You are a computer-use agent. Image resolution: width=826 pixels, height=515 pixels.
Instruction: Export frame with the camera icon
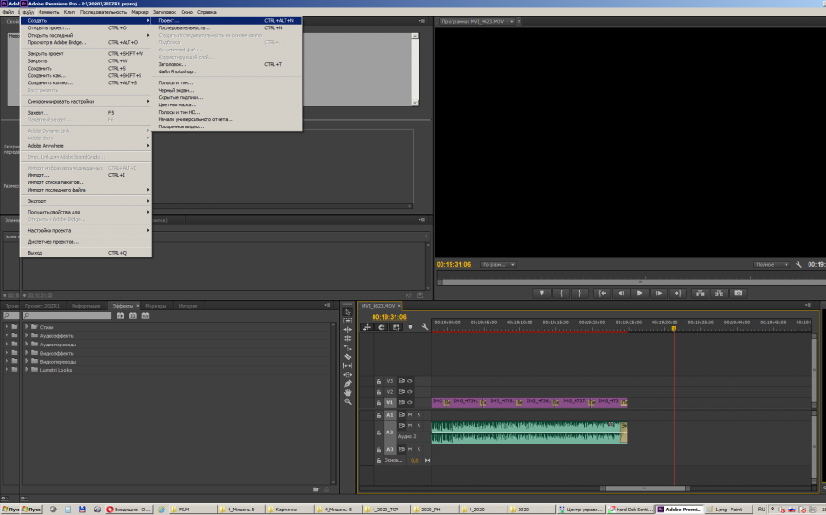[738, 293]
